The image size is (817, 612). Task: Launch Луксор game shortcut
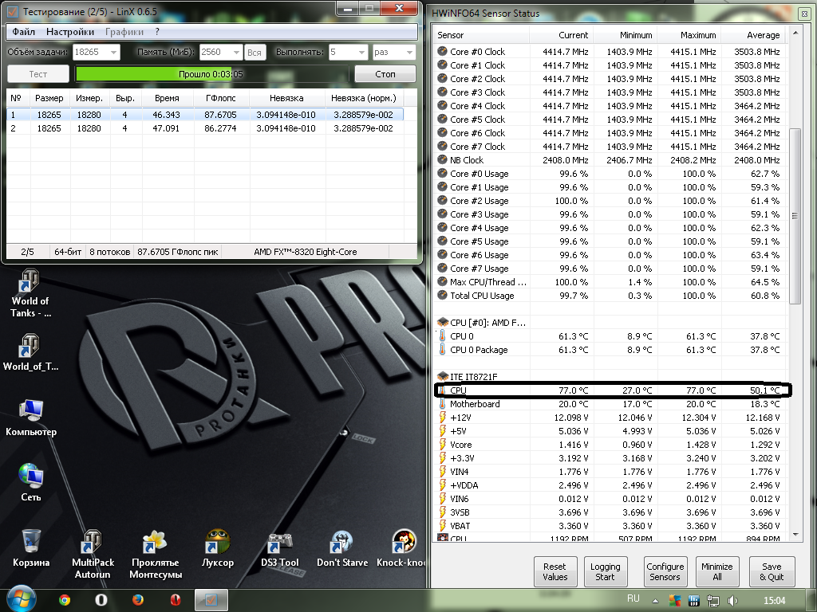pos(218,548)
